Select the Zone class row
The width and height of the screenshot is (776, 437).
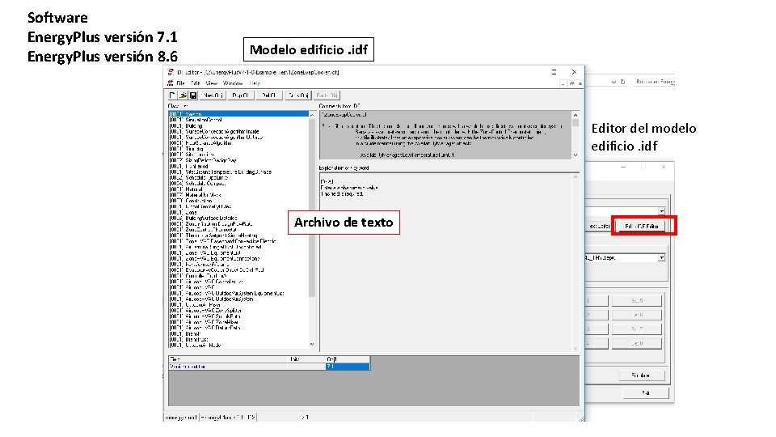pos(238,212)
